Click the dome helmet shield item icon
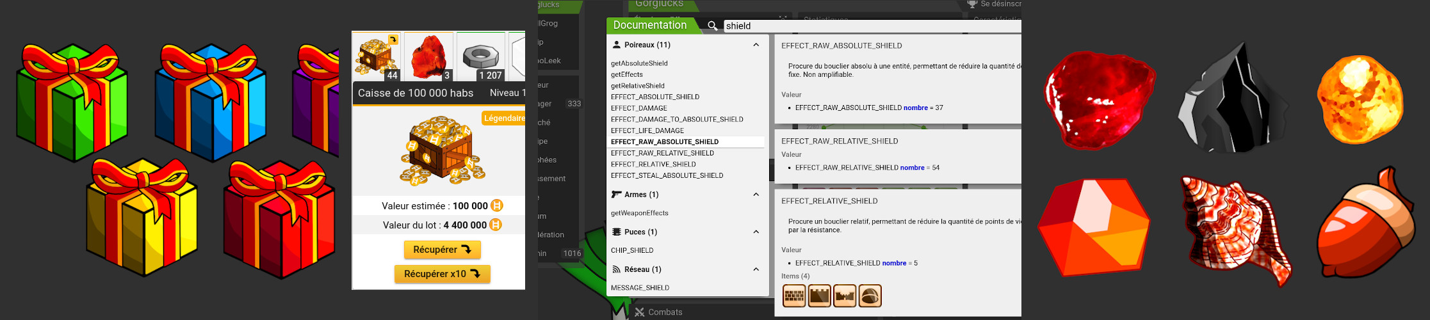The height and width of the screenshot is (320, 1430). click(870, 296)
